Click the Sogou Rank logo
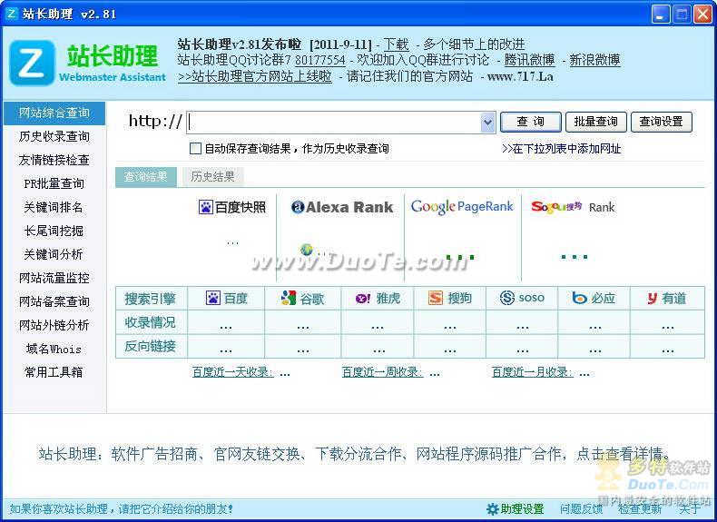The width and height of the screenshot is (717, 522). (573, 207)
